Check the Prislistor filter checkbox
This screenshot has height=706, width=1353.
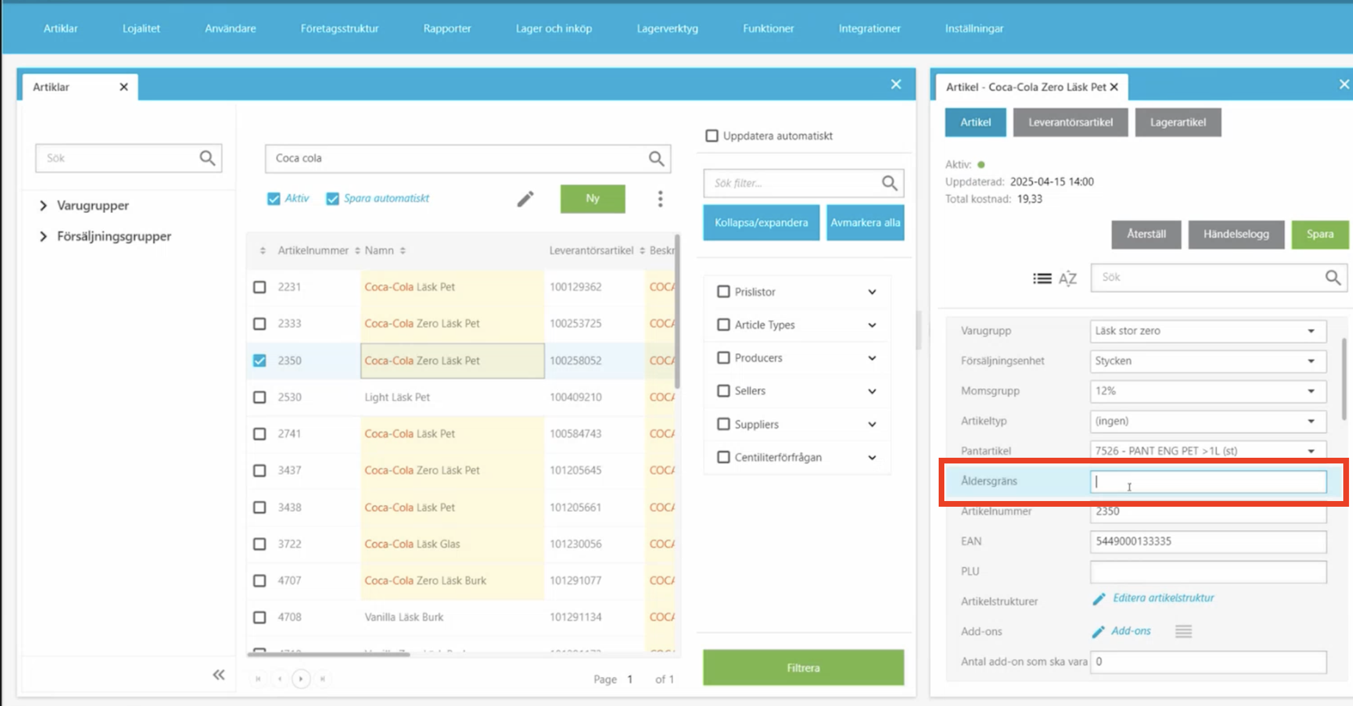[723, 292]
